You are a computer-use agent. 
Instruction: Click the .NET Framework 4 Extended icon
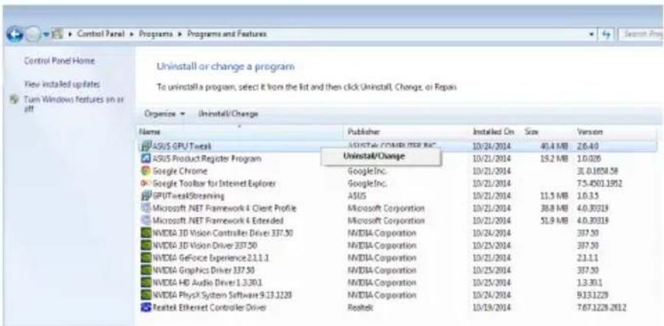tap(145, 221)
